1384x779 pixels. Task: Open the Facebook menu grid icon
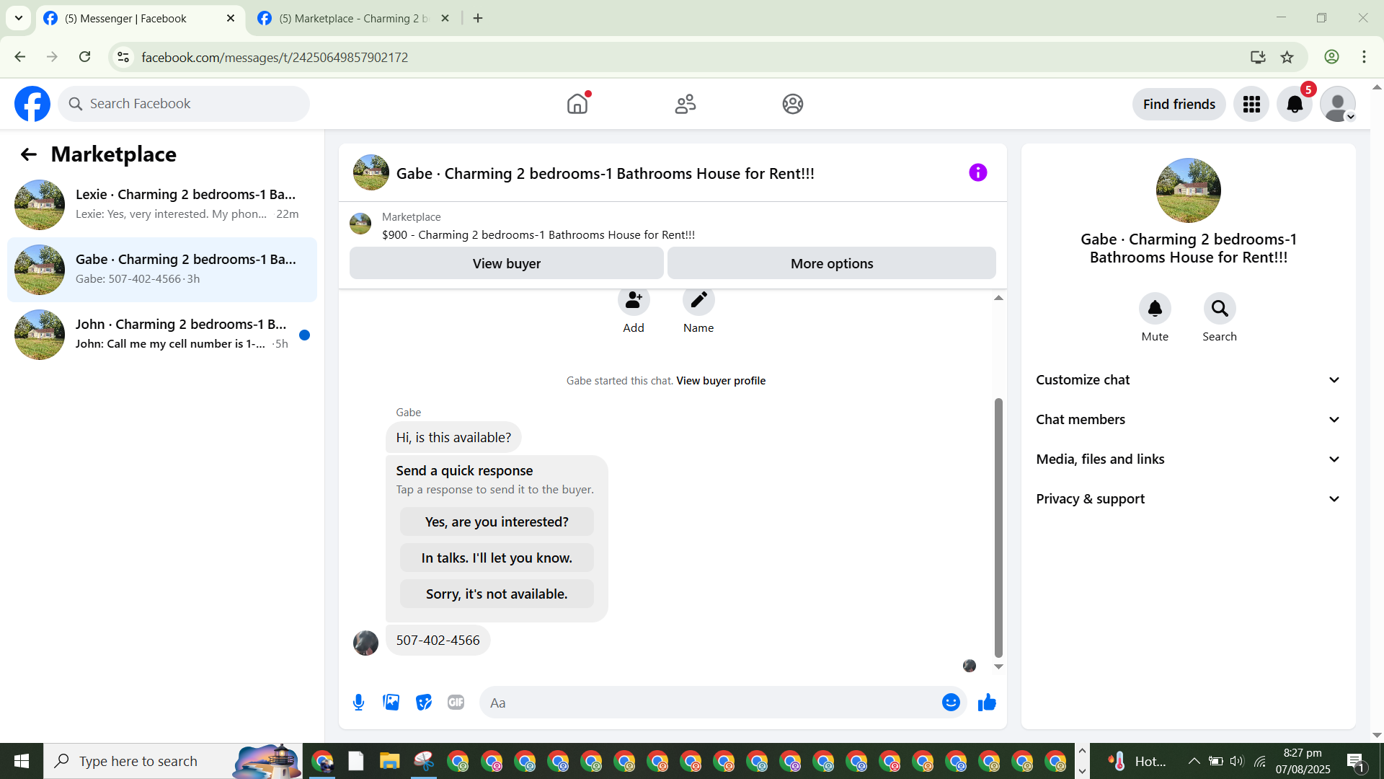coord(1251,105)
